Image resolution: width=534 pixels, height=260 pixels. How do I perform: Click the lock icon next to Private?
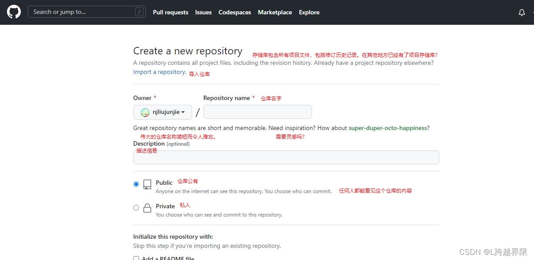coord(147,208)
